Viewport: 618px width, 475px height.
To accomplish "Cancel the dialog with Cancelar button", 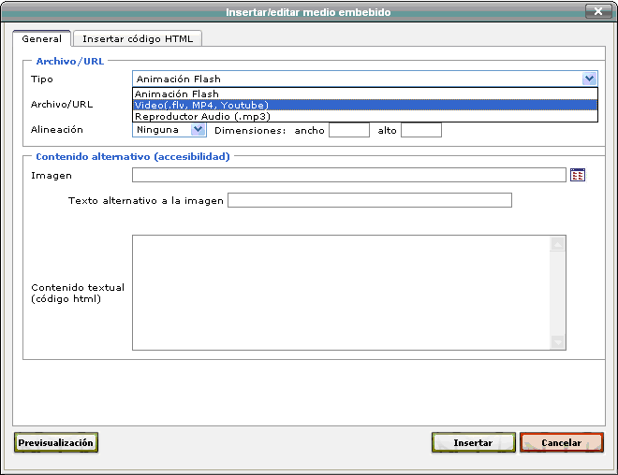I will coord(561,442).
